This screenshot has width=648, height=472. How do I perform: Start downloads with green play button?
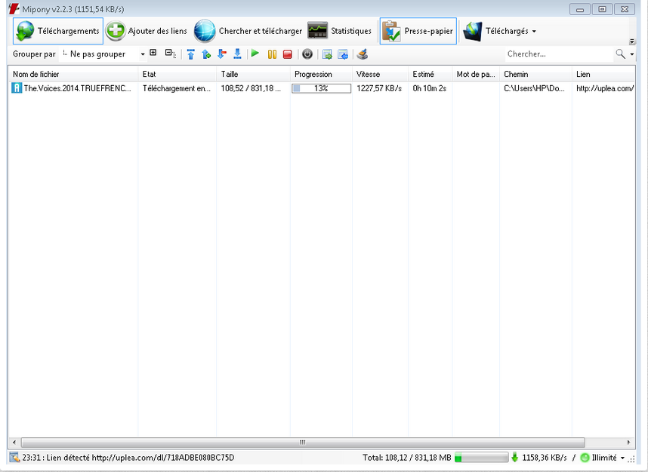pos(255,54)
